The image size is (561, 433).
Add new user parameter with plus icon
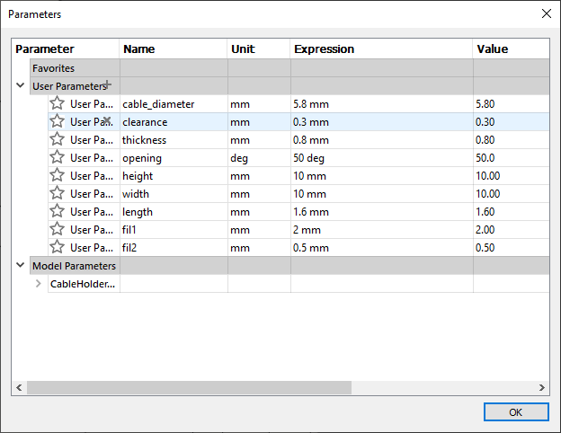(108, 84)
